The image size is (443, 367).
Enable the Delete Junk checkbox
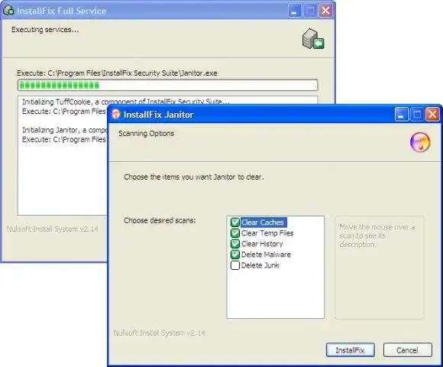coord(235,265)
